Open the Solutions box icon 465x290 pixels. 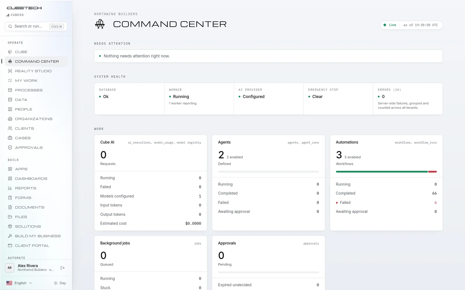tap(10, 226)
